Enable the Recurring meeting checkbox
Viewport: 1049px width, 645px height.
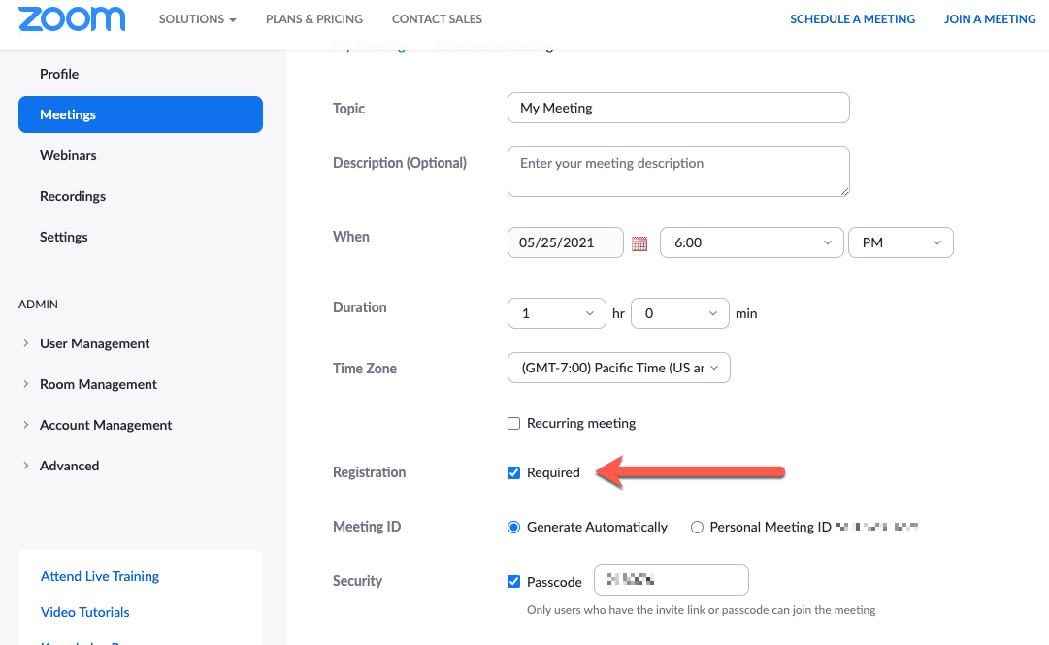click(513, 423)
